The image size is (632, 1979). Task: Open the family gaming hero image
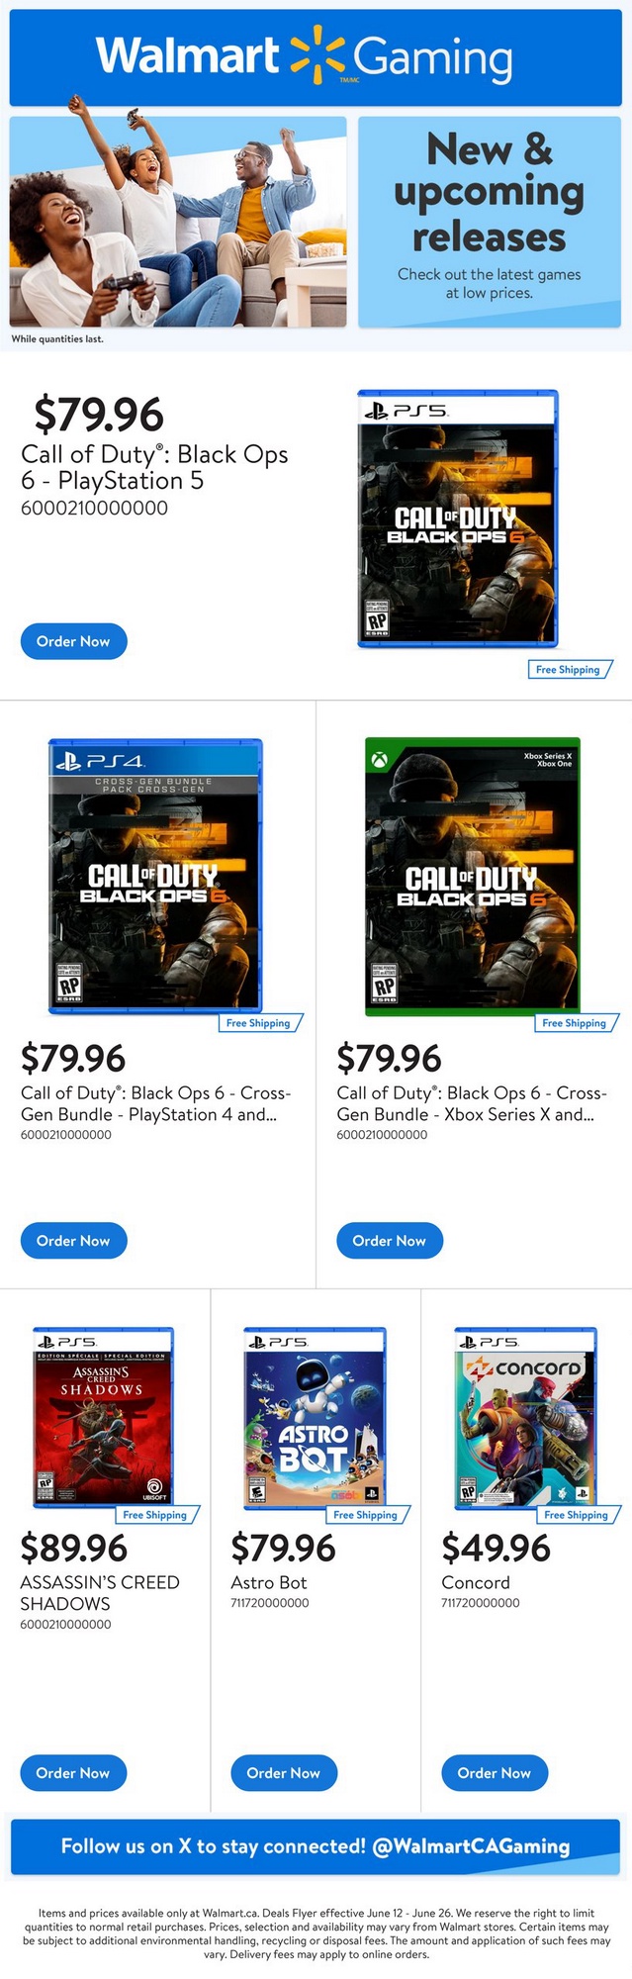[178, 221]
